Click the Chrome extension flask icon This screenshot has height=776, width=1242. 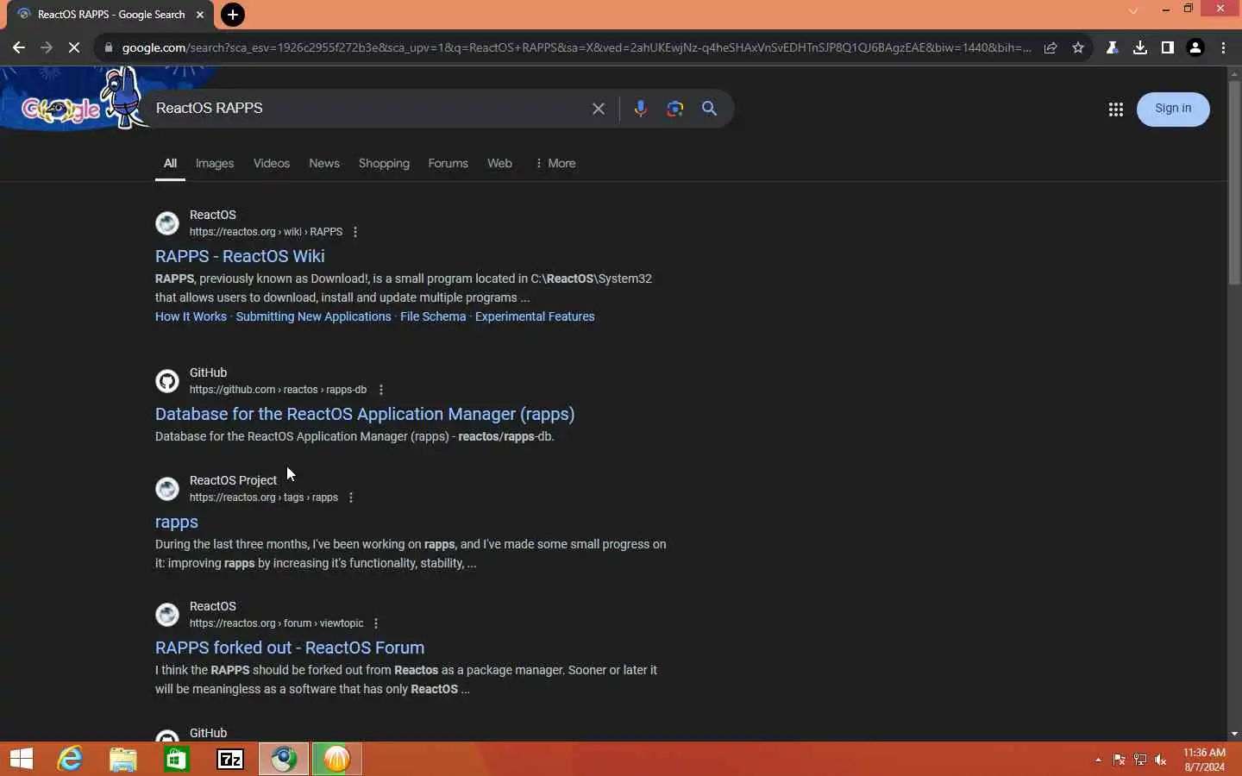(1112, 48)
